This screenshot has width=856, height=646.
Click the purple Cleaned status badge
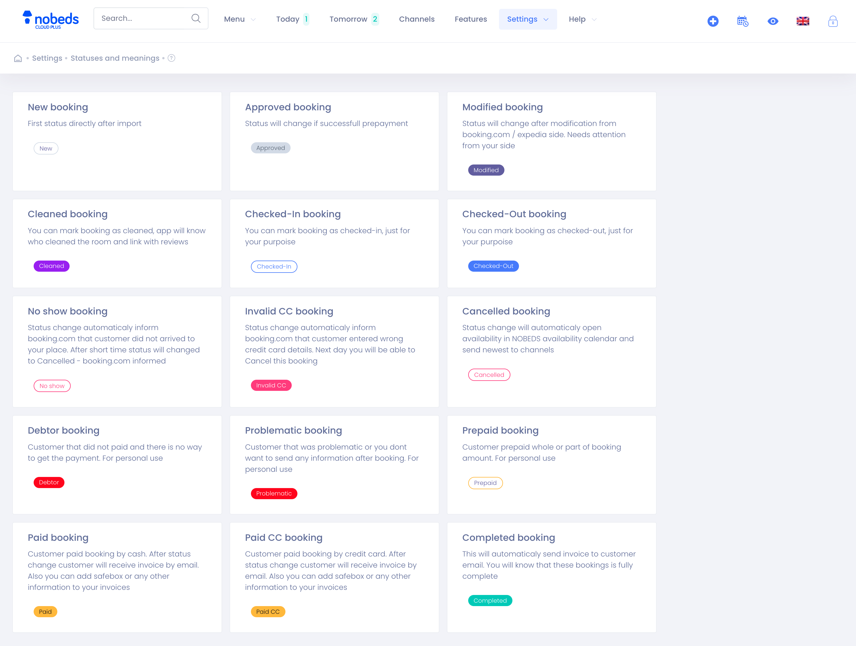(x=51, y=266)
